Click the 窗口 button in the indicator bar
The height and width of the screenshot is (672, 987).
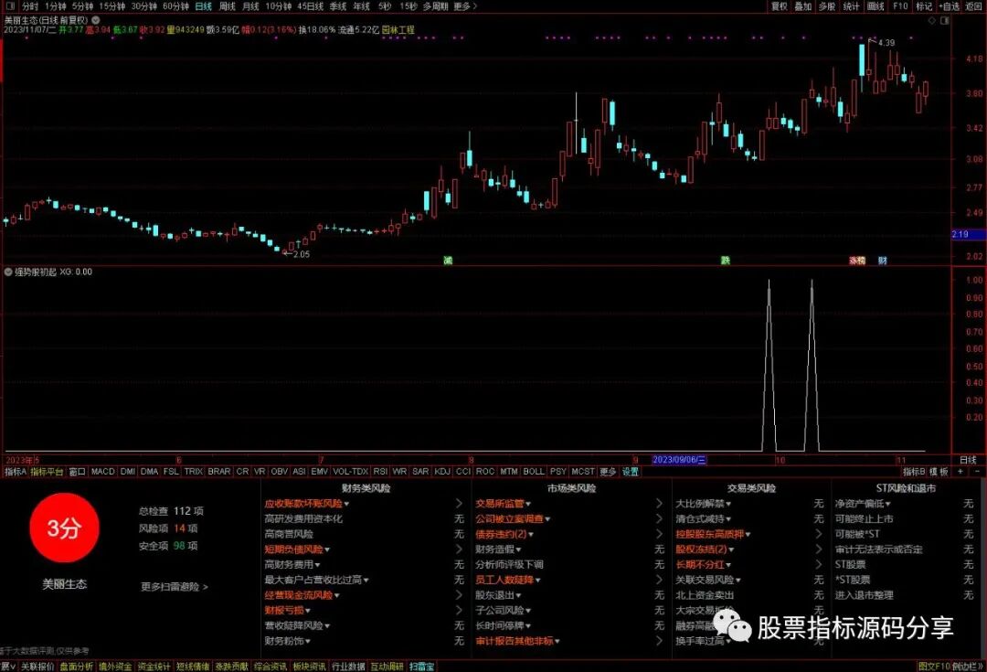point(77,471)
